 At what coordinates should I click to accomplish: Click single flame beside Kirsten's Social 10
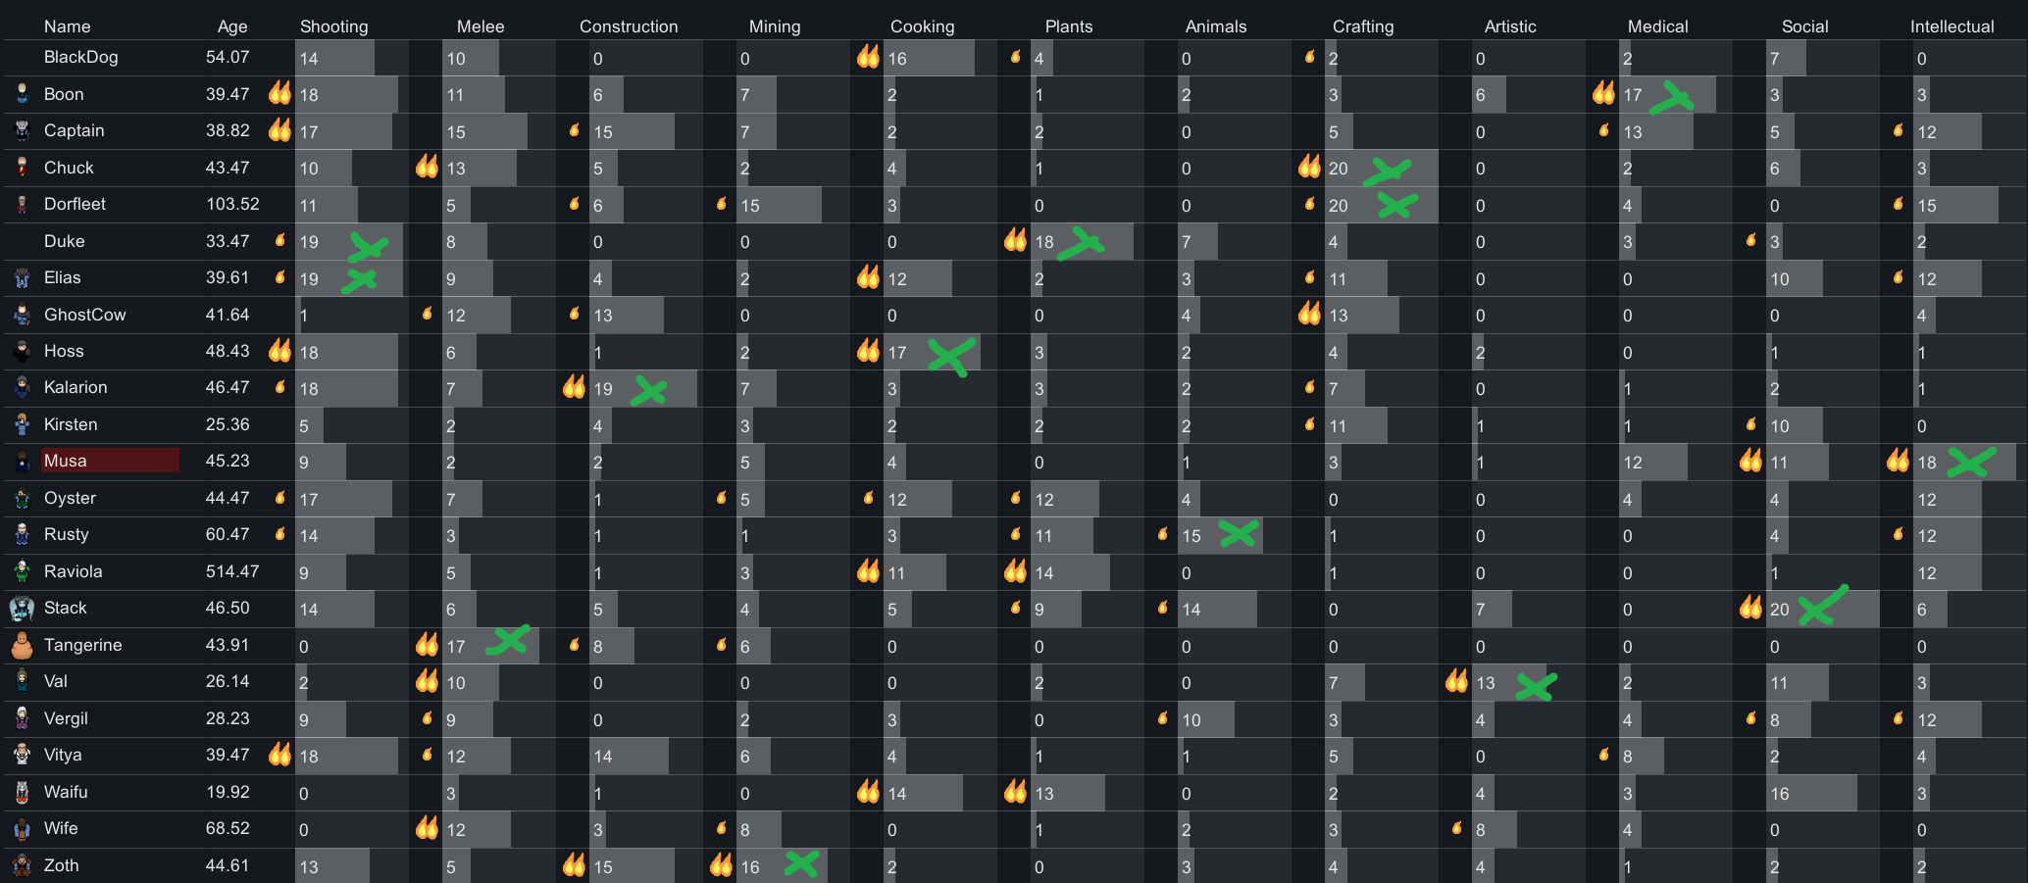1751,423
